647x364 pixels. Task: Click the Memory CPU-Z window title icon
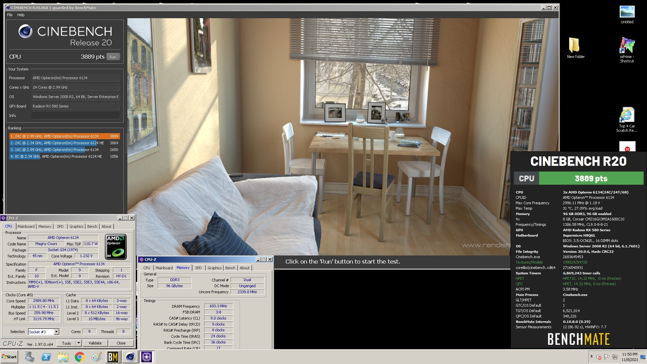(x=142, y=260)
